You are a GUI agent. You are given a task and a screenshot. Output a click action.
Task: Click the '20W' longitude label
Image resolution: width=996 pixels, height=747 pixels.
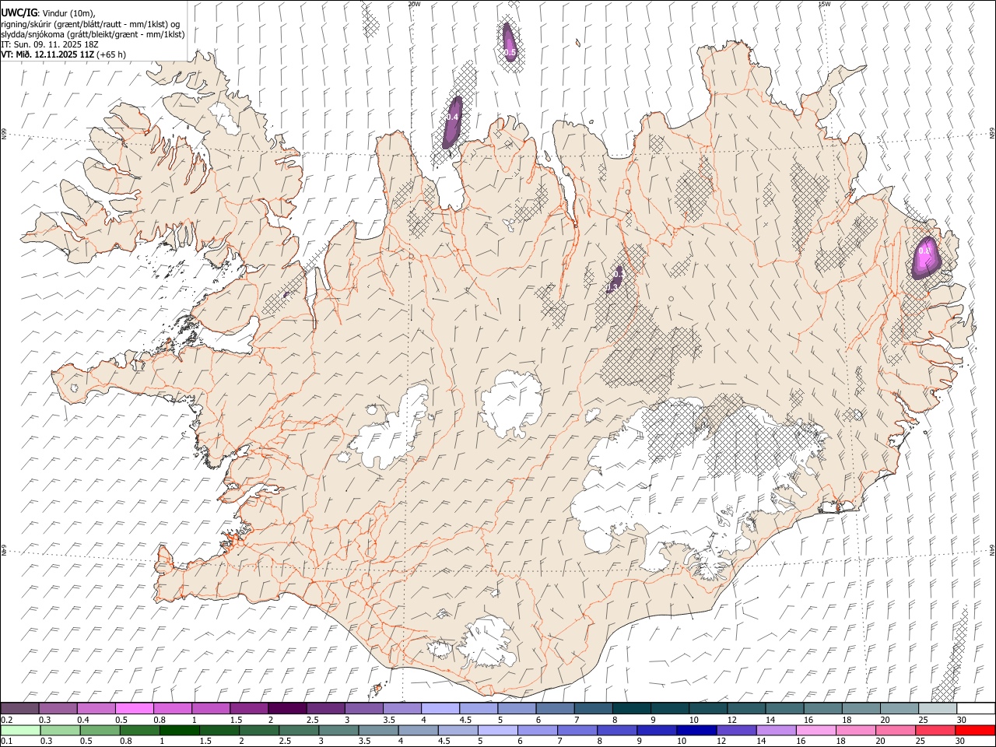414,4
